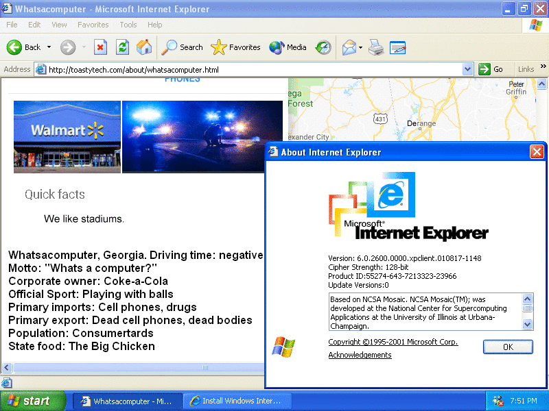549x411 pixels.
Task: Refresh the page with the Refresh icon
Action: point(123,47)
